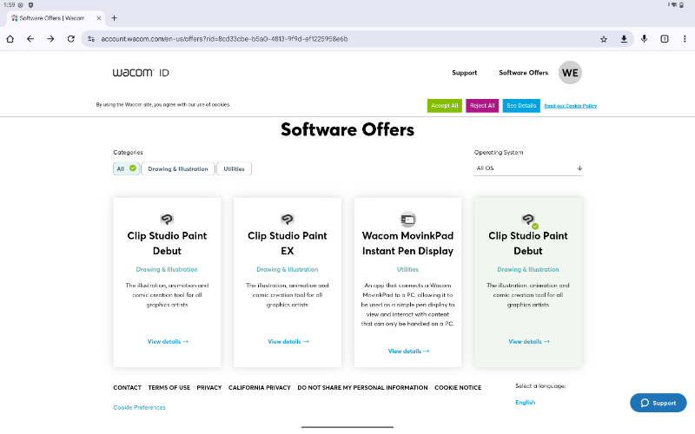This screenshot has width=695, height=434.
Task: Click Wacom MovinkPad app icon
Action: coord(407,220)
